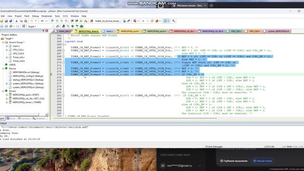Click the Download to flash LOAD icon
Image resolution: width=304 pixels, height=171 pixels.
tap(24, 26)
